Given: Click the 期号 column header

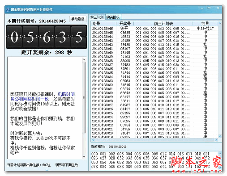Looking at the screenshot, I should (103, 24).
